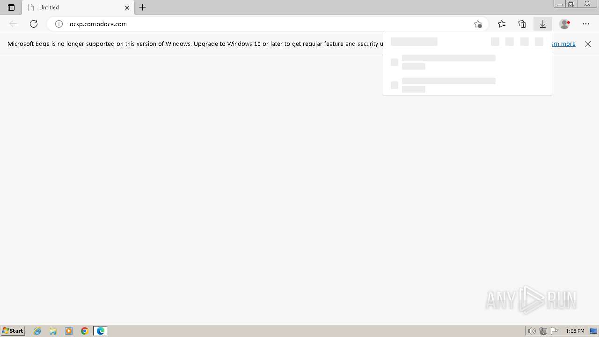The width and height of the screenshot is (599, 337).
Task: Open Windows Media Player taskbar icon
Action: click(x=69, y=331)
